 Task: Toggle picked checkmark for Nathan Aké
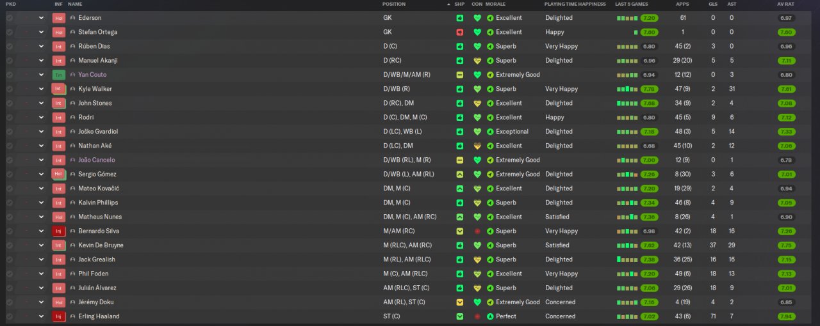(x=9, y=146)
